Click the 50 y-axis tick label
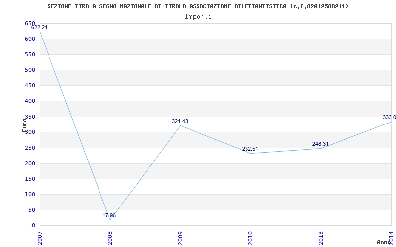The image size is (396, 247). pyautogui.click(x=32, y=210)
